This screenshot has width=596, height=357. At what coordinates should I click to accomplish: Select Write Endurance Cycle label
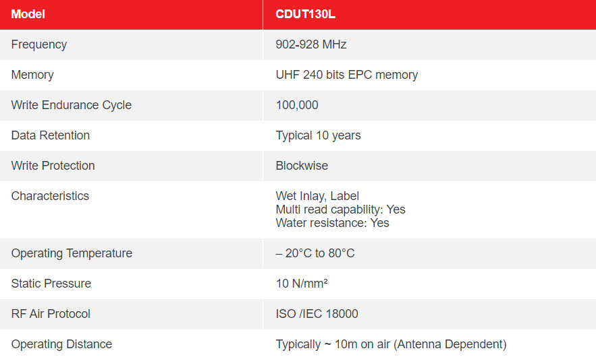coord(72,105)
